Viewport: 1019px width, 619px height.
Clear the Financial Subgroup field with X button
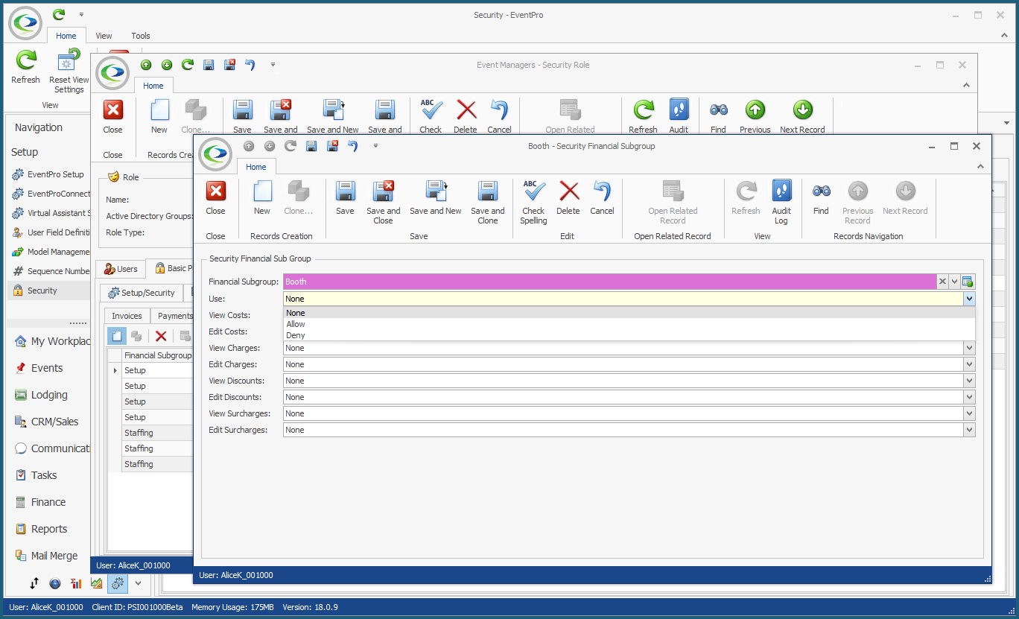coord(942,282)
